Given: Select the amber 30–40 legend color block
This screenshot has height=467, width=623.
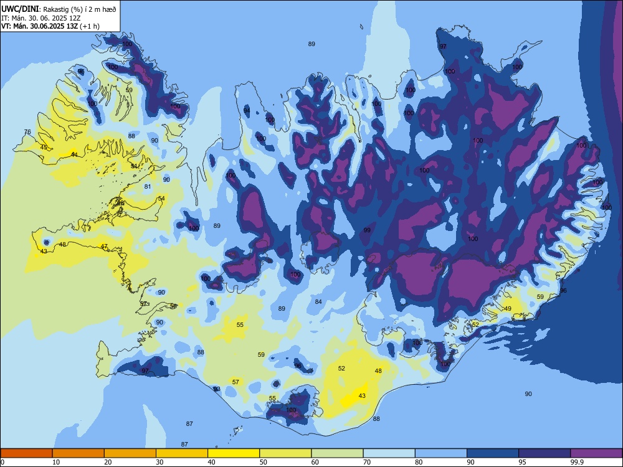Looking at the screenshot, I should [182, 453].
